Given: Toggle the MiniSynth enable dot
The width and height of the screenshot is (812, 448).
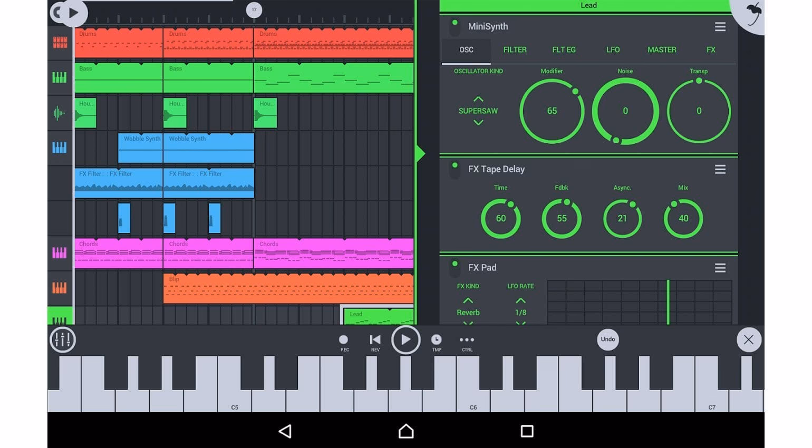Looking at the screenshot, I should [454, 22].
